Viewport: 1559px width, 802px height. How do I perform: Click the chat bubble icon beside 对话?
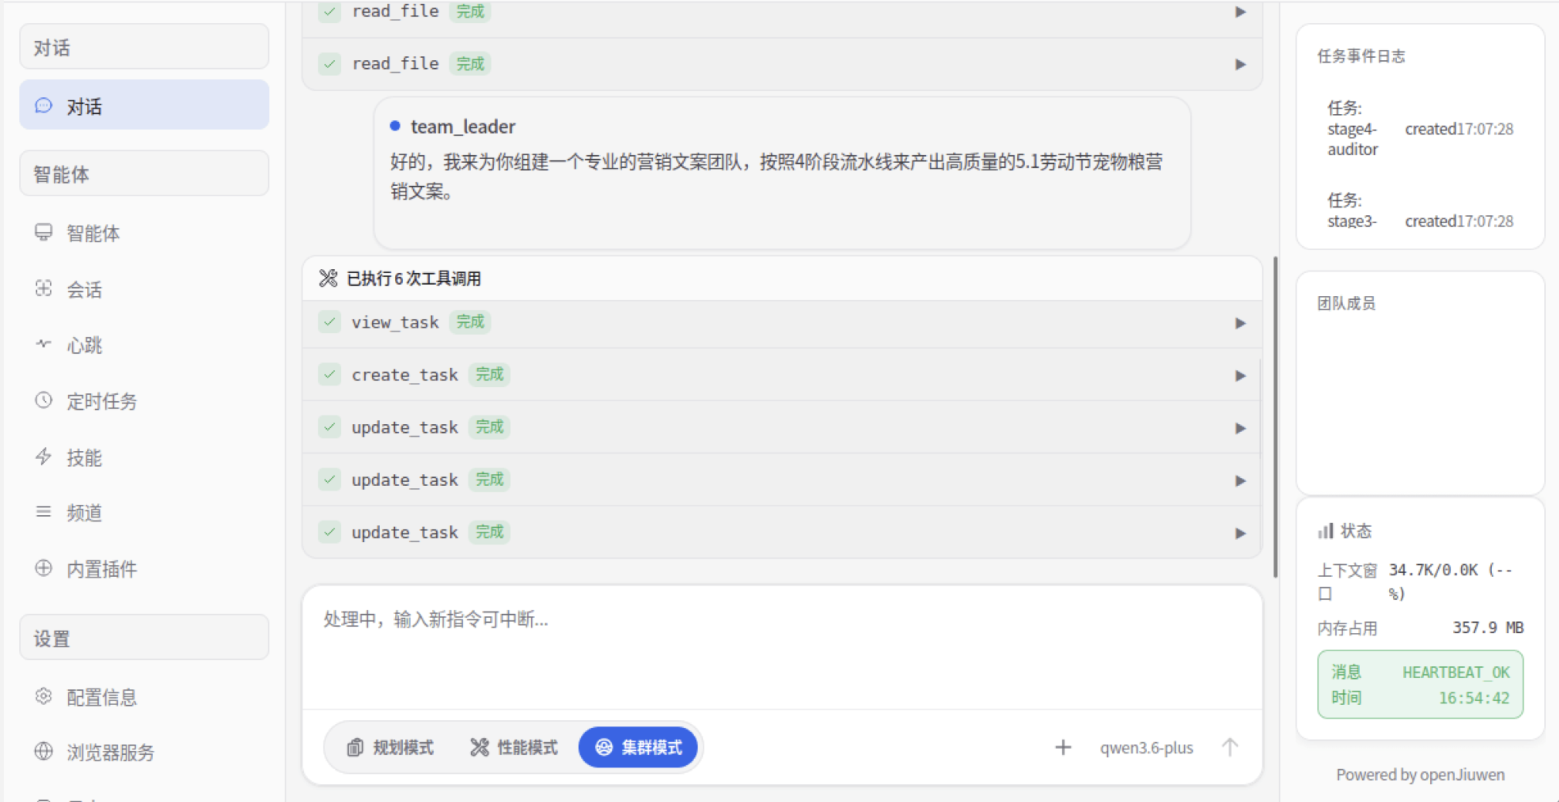coord(44,106)
